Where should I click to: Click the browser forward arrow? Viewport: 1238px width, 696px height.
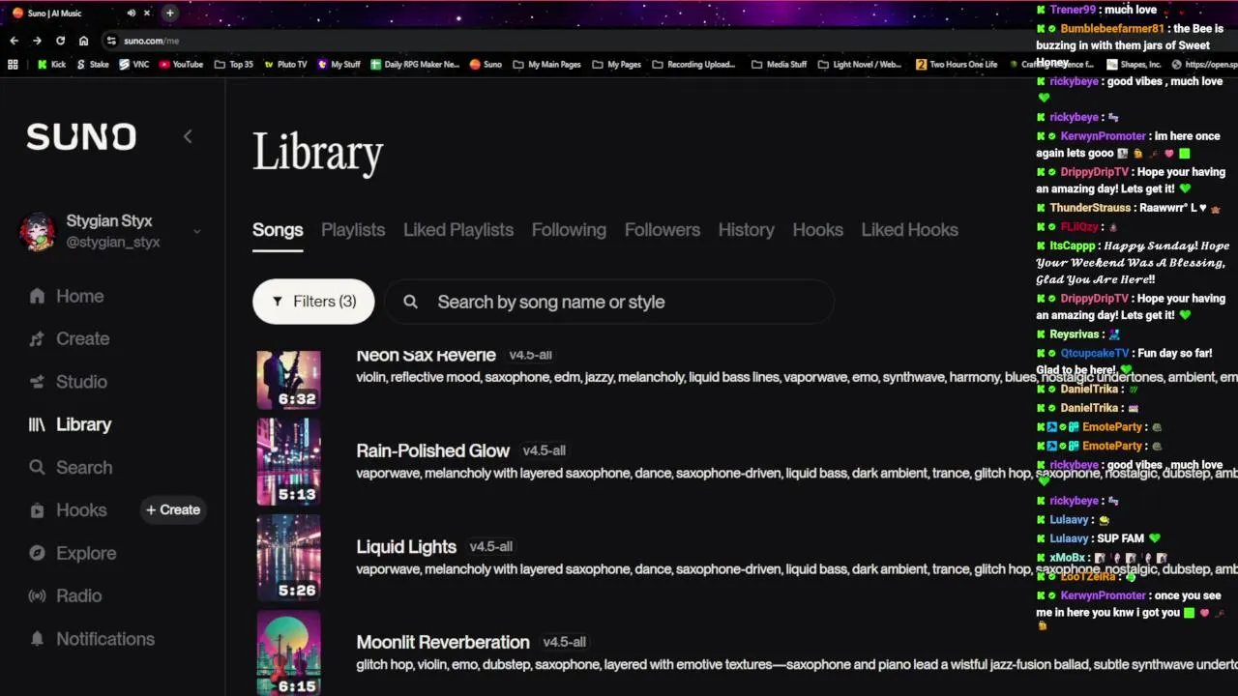[x=37, y=41]
